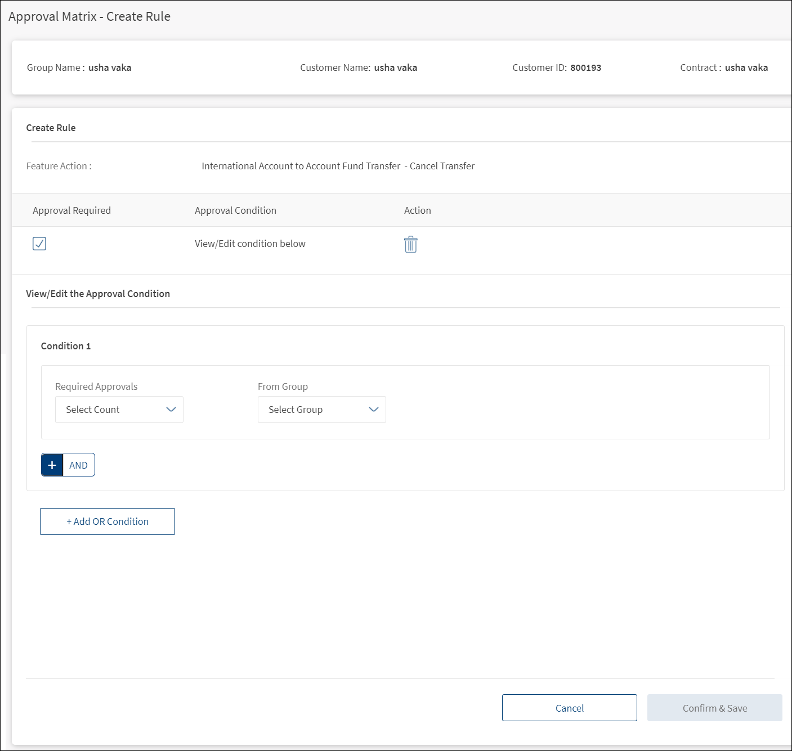Click the plus icon on the AND button
Screen dimensions: 792x751
coord(52,465)
